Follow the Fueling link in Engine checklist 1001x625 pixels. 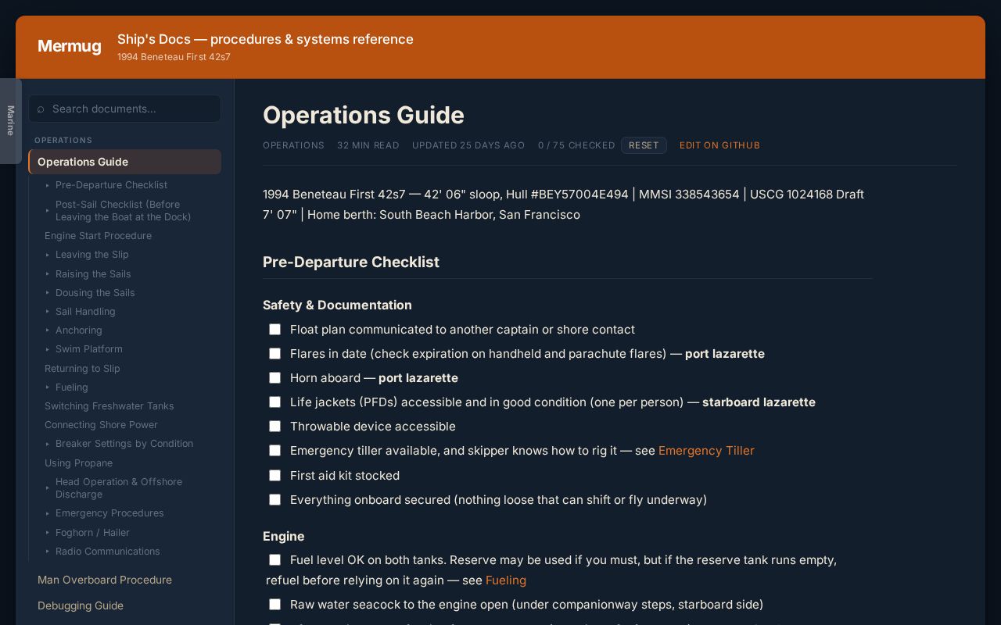(x=506, y=580)
